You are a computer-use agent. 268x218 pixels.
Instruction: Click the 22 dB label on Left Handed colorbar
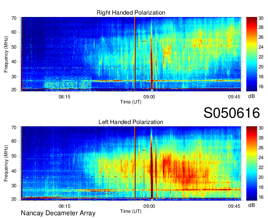click(x=261, y=167)
